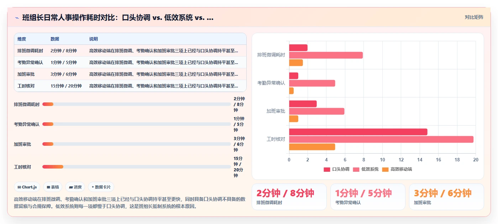Click the 对比矩阵 label in header
The image size is (498, 224).
point(474,17)
